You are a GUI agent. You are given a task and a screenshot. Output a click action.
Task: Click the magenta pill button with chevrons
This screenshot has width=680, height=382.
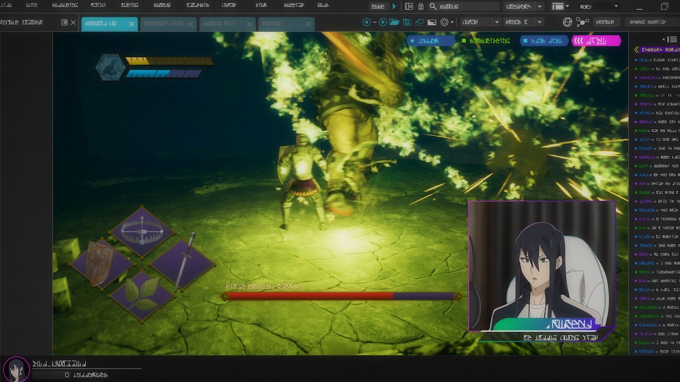(x=596, y=41)
